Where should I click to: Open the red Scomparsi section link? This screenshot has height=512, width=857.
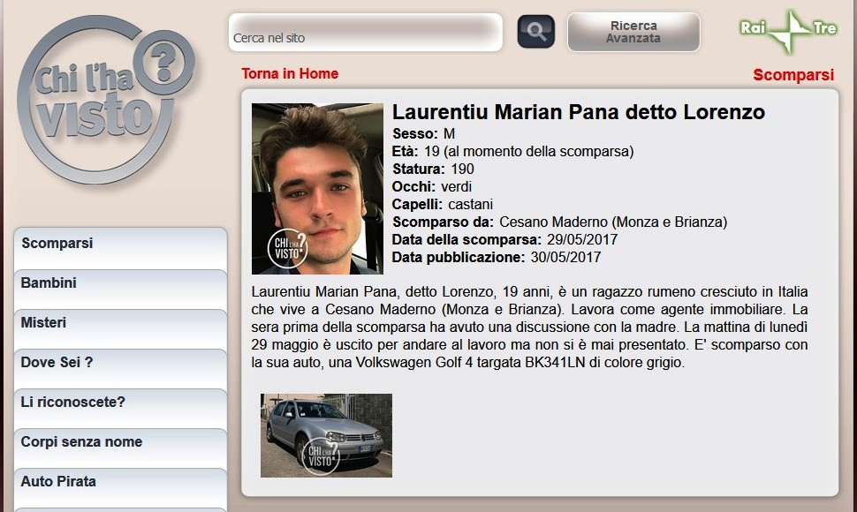pyautogui.click(x=793, y=75)
